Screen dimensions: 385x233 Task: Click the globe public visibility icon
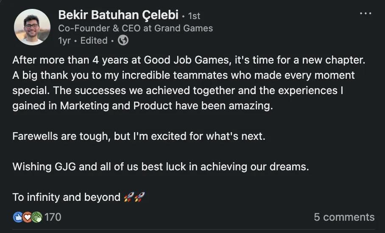pos(123,41)
